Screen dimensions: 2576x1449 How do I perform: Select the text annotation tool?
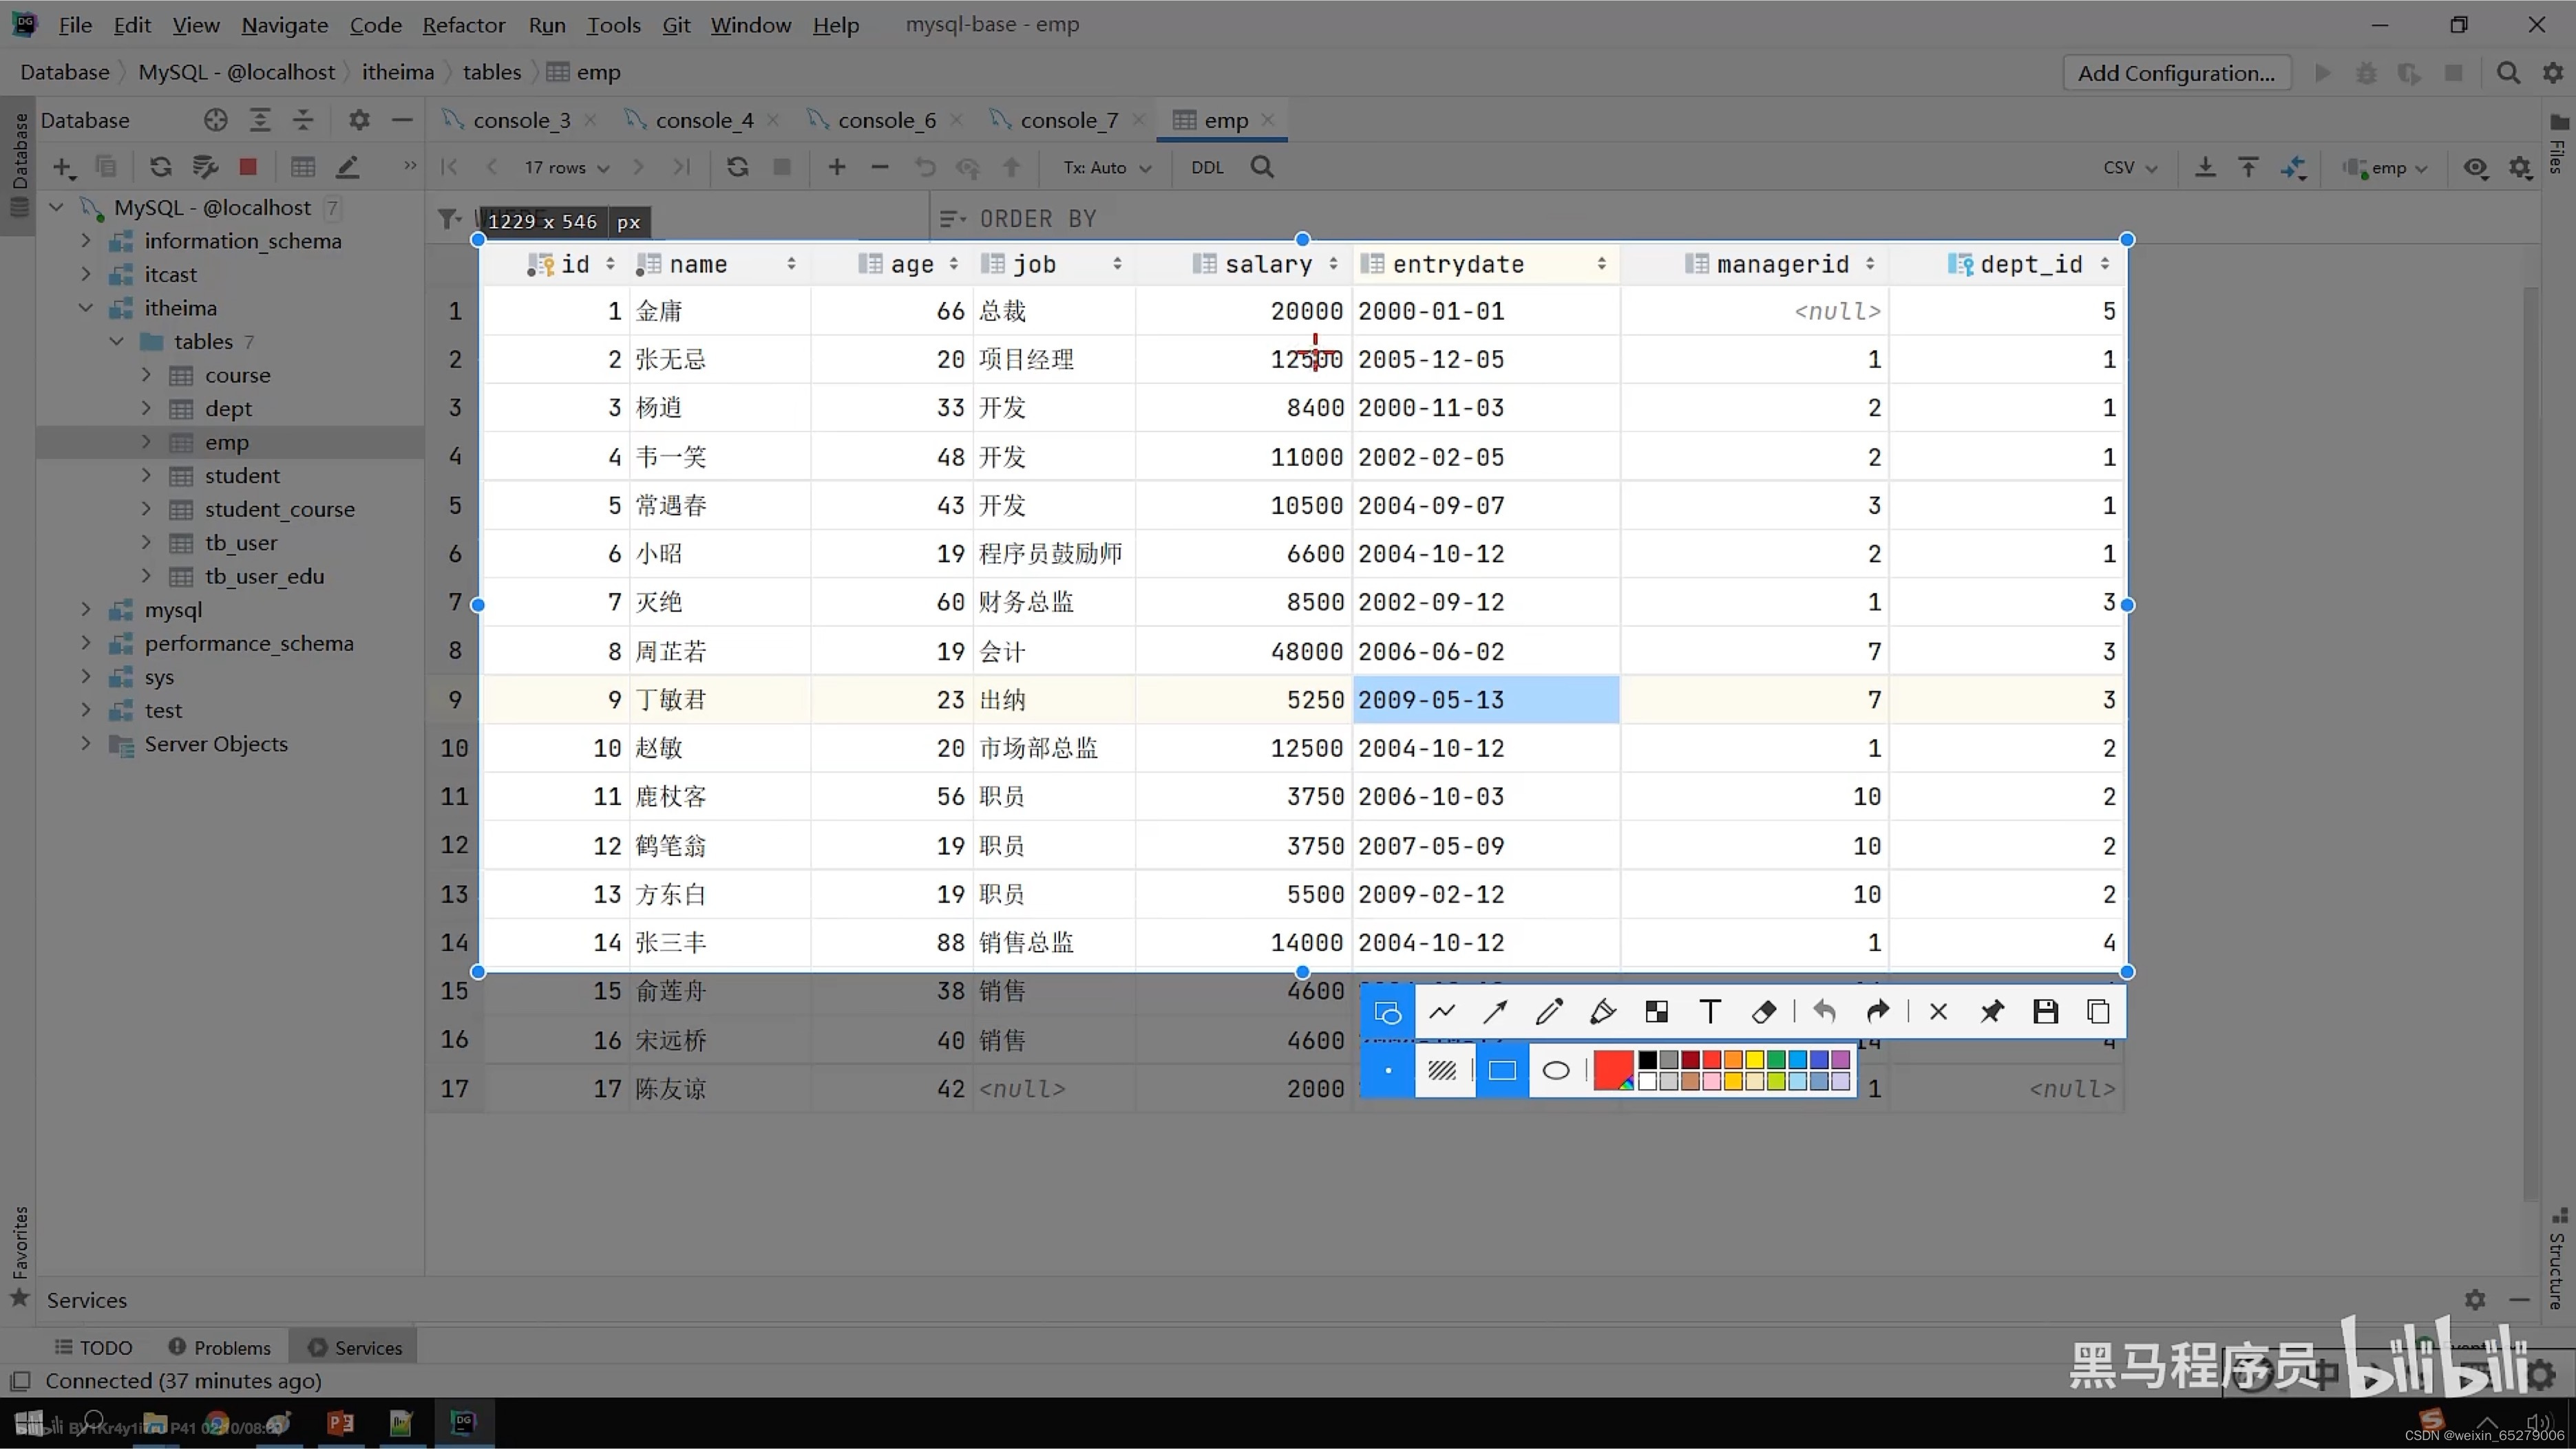point(1710,1012)
